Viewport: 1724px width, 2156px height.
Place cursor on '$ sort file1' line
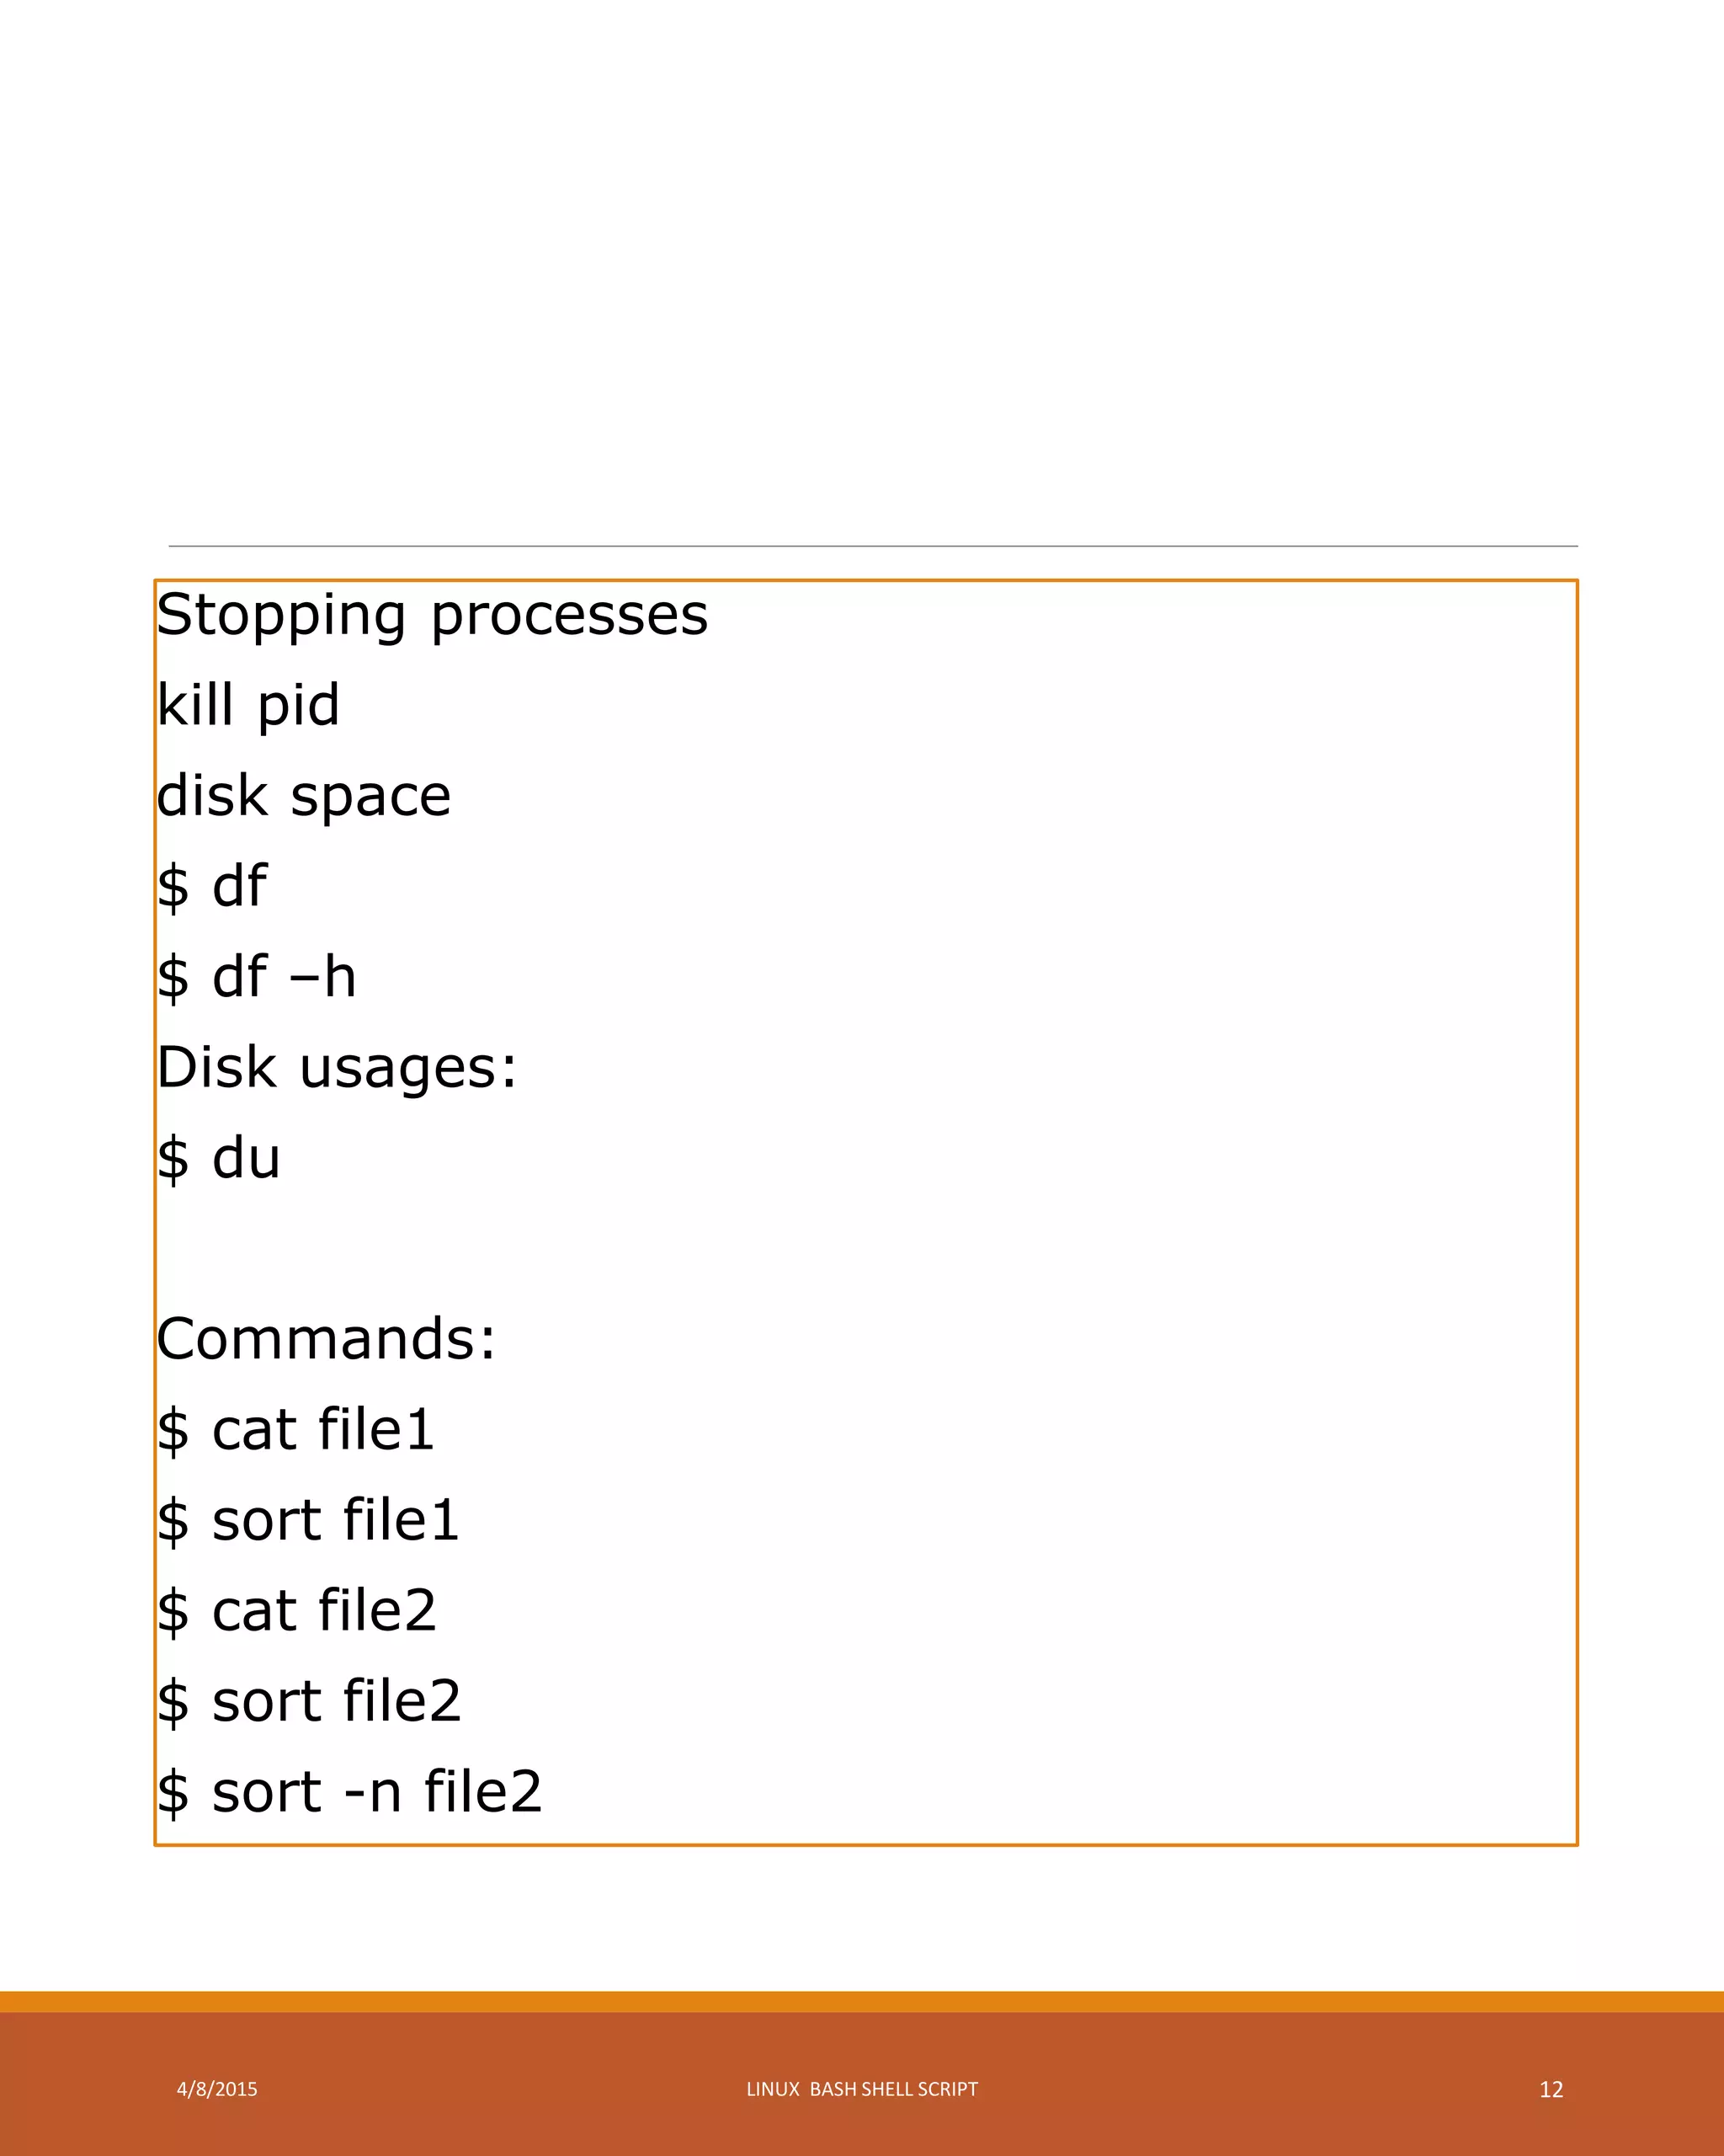tap(308, 1520)
